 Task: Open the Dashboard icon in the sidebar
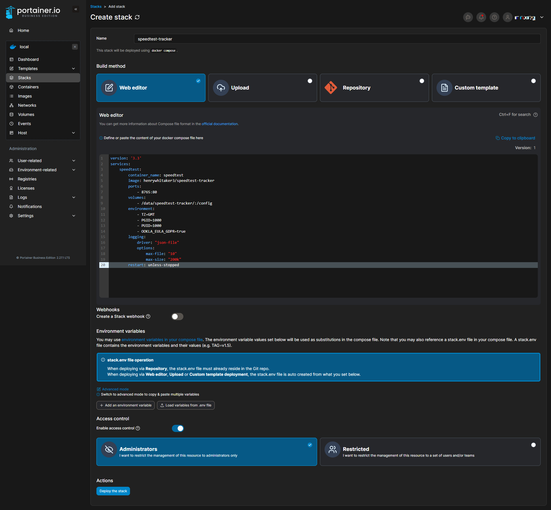pos(11,59)
